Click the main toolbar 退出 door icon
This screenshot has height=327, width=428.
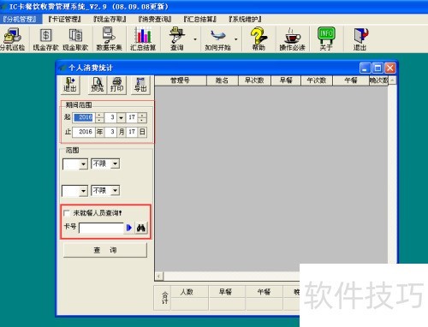360,39
